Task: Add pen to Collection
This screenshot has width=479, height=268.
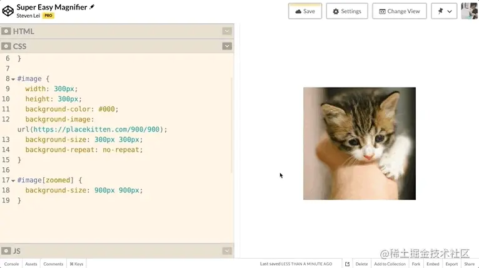Action: point(390,264)
